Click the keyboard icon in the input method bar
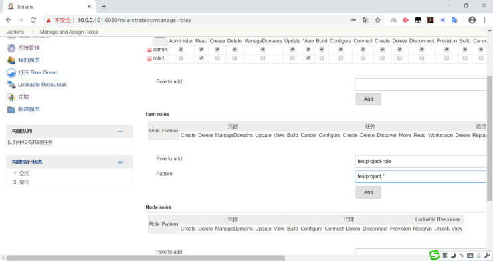493x261 pixels. pyautogui.click(x=470, y=256)
